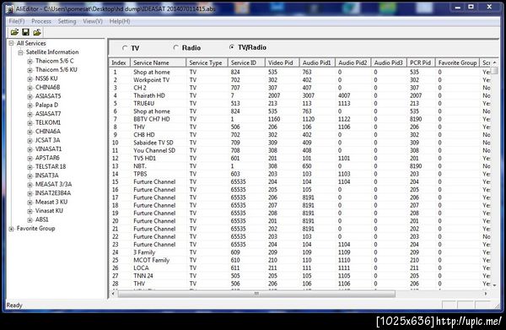The height and width of the screenshot is (330, 506).
Task: Expand the NSS6 KU satellite node
Action: point(30,78)
